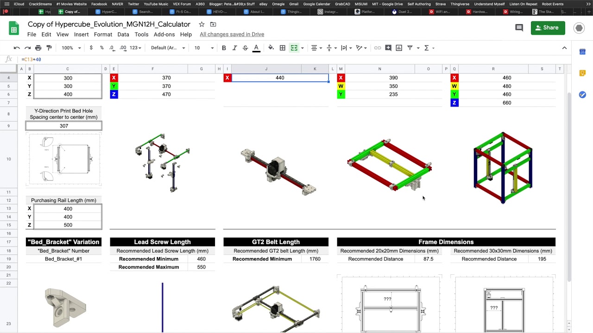The image size is (593, 333).
Task: Open the horizontal align dropdown
Action: point(316,48)
